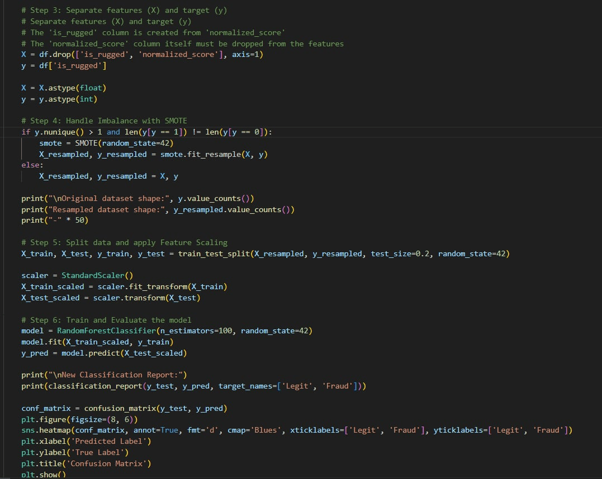
Task: Click the 'train_test_split' function name
Action: point(214,253)
